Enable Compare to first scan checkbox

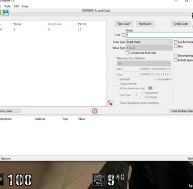[127, 53]
